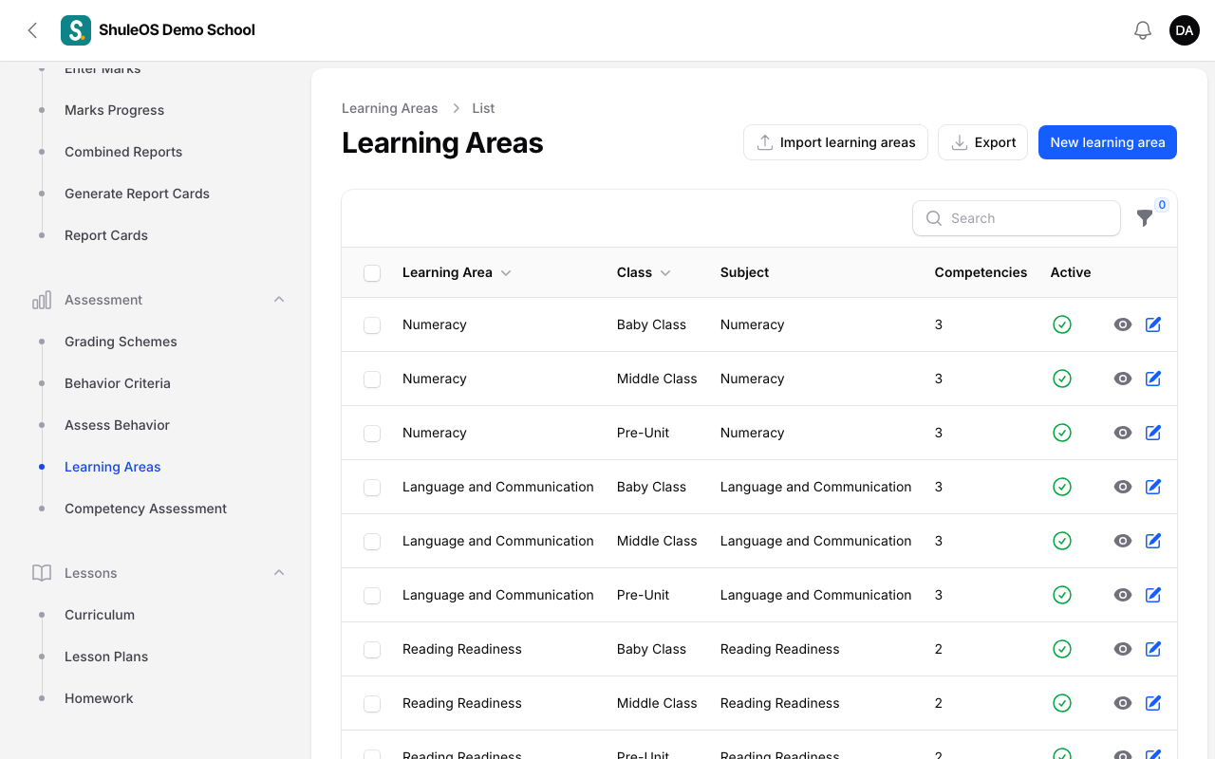Check the Numeracy Middle Class row
The height and width of the screenshot is (759, 1215).
point(372,379)
